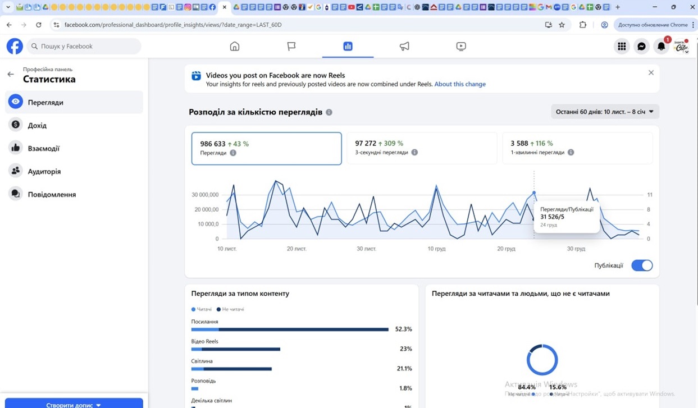
Task: Open the Ads megaphone icon
Action: coord(404,46)
